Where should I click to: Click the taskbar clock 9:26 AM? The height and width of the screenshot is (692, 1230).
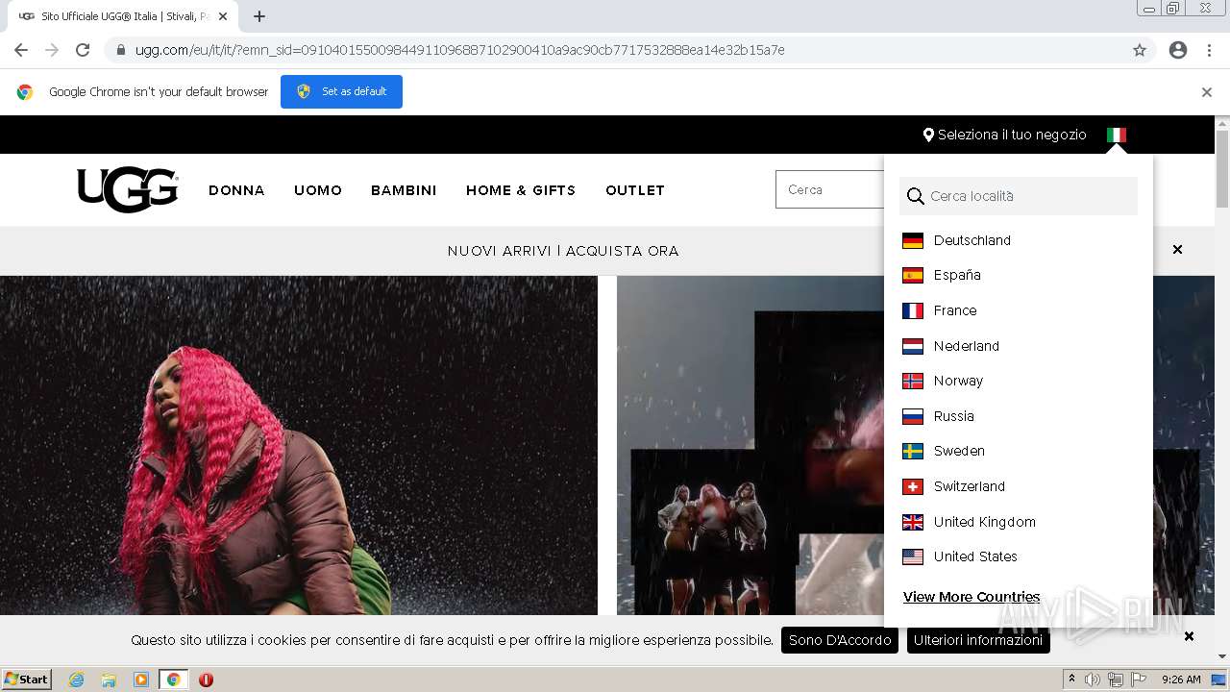[1181, 680]
